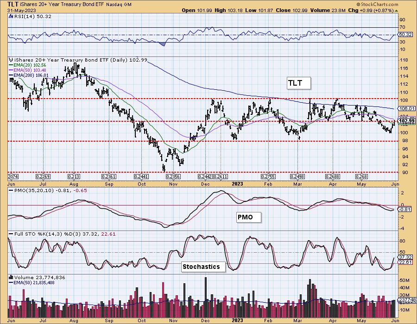
Task: Click the 118 label on price axis
Action: (404, 60)
